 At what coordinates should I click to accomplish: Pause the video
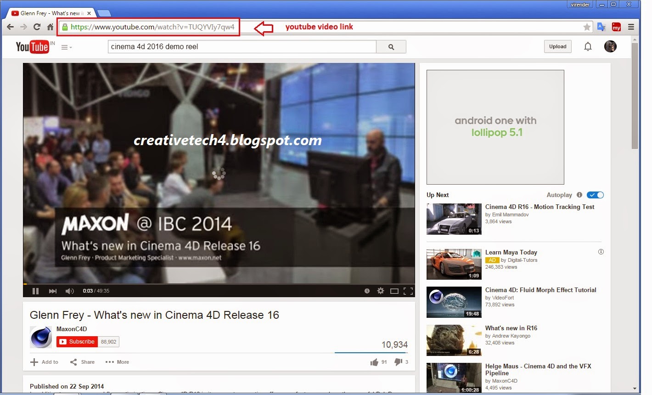pyautogui.click(x=35, y=291)
